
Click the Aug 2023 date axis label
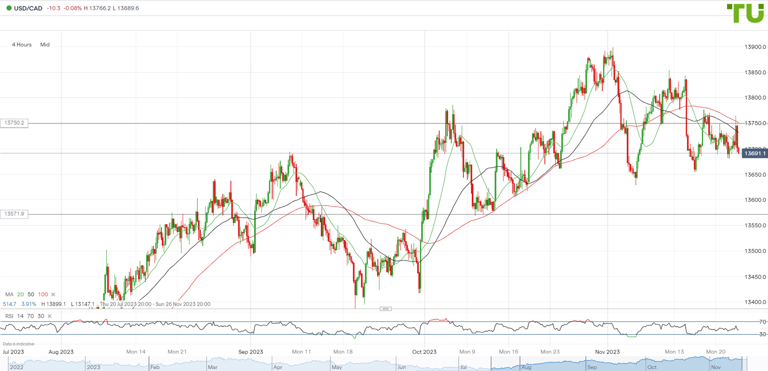pyautogui.click(x=61, y=352)
